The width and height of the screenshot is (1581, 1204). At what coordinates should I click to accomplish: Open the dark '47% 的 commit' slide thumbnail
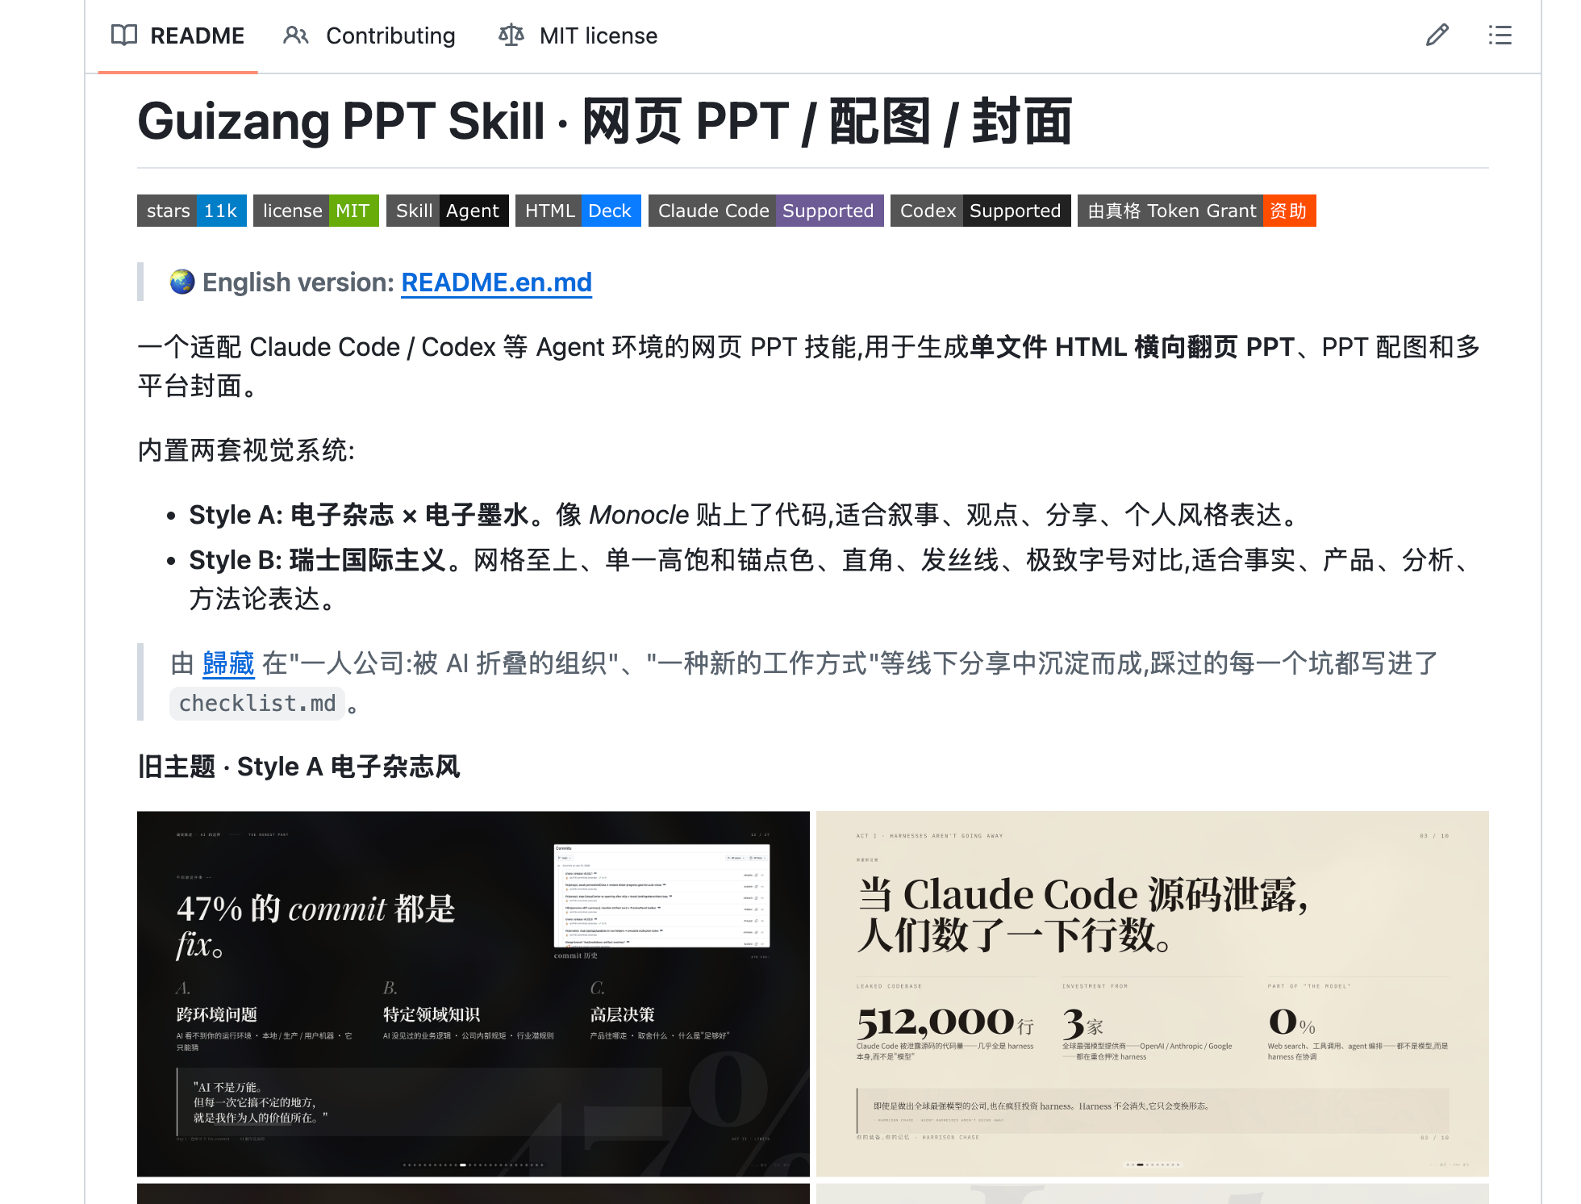pos(473,993)
